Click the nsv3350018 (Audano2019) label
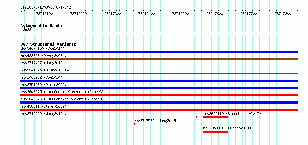The height and width of the screenshot is (145, 308). tap(227, 128)
